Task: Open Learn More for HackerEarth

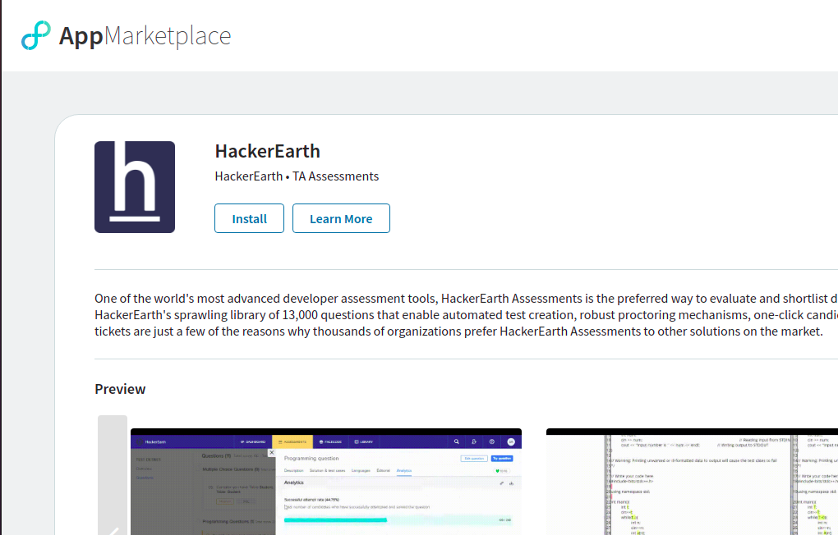Action: pos(341,218)
